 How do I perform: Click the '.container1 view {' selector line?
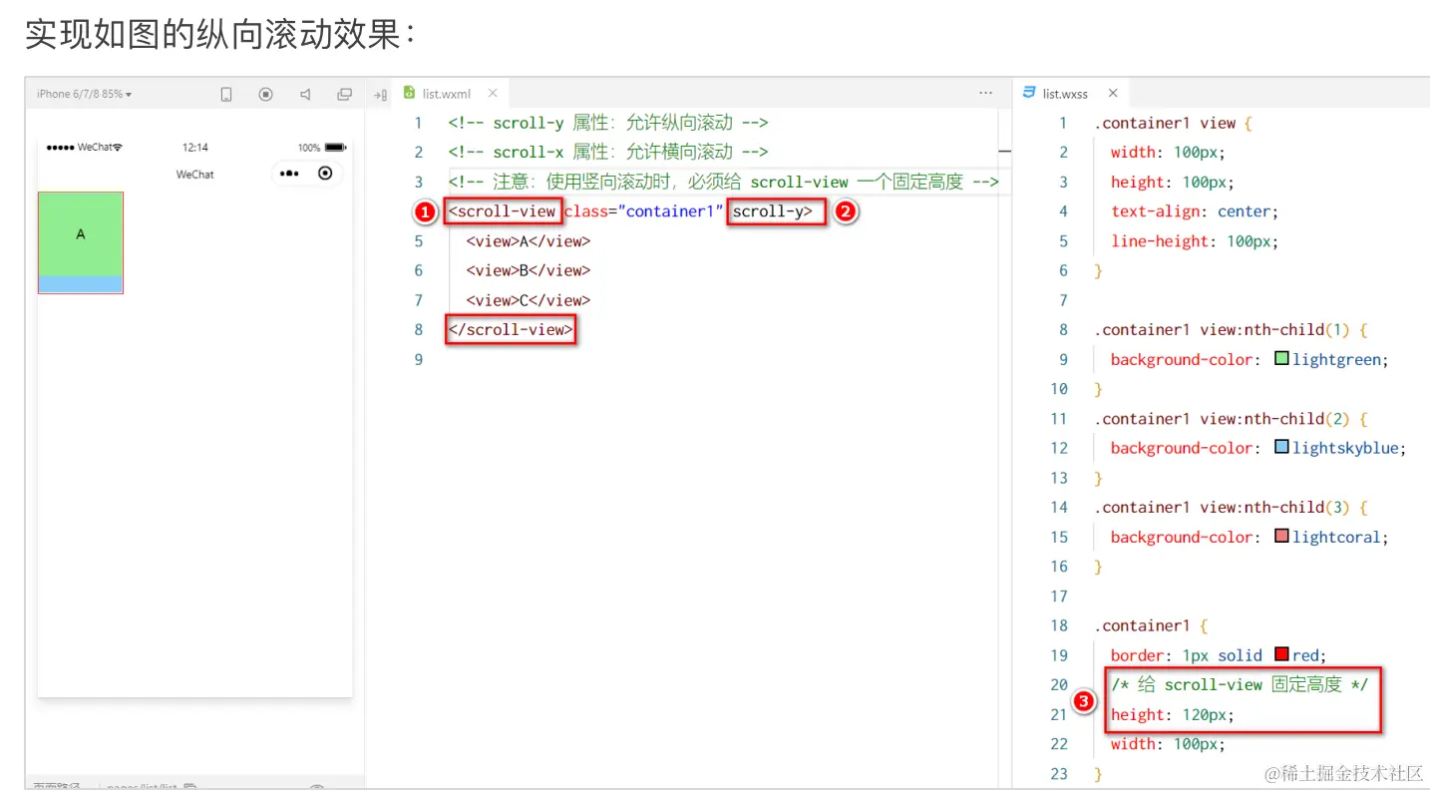(x=1173, y=123)
